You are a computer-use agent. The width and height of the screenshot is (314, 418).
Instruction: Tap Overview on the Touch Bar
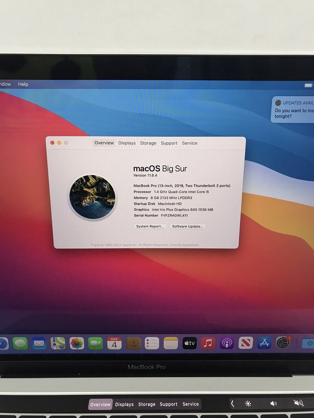tap(100, 404)
